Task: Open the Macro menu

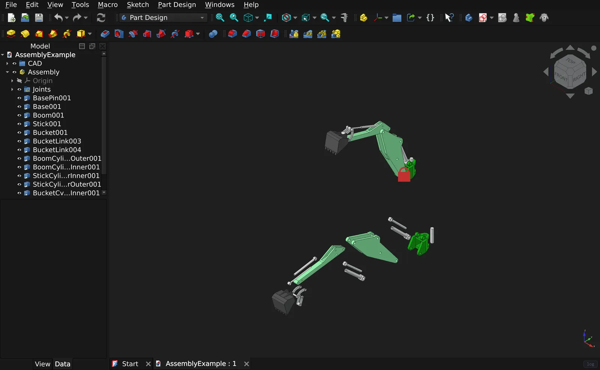Action: click(108, 5)
